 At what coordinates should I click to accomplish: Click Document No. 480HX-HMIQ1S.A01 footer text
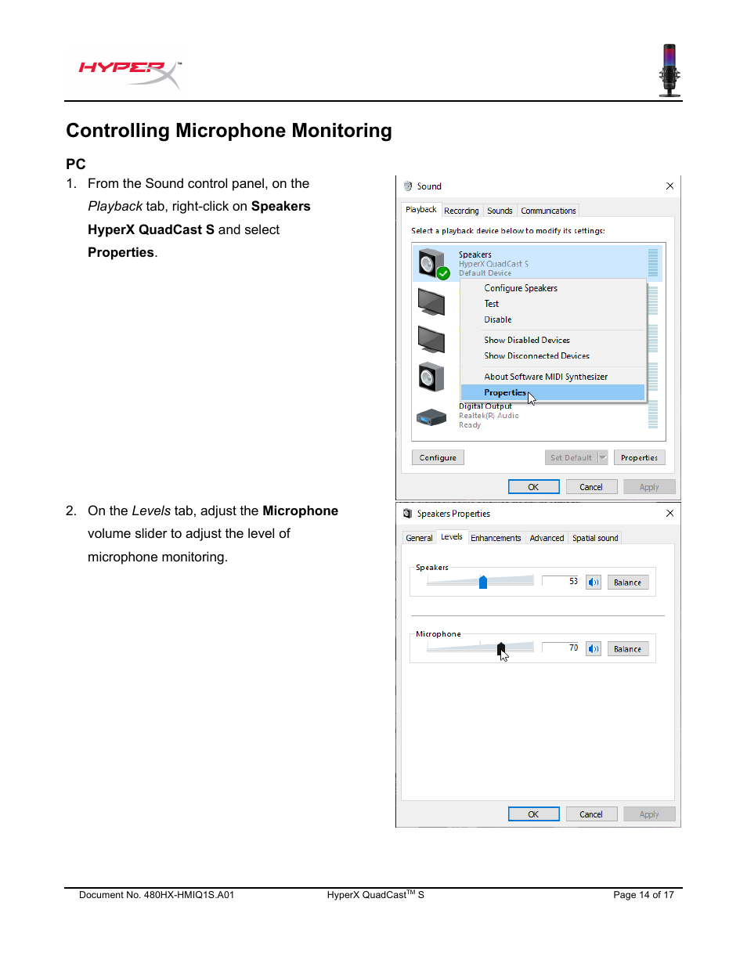coord(157,895)
